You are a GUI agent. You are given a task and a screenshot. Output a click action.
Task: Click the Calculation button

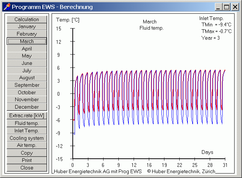[27, 19]
